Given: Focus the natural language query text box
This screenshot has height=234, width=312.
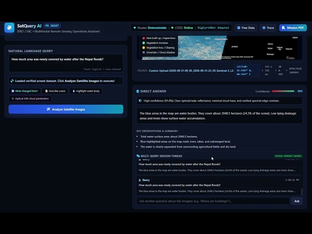Looking at the screenshot, I should 66,63.
